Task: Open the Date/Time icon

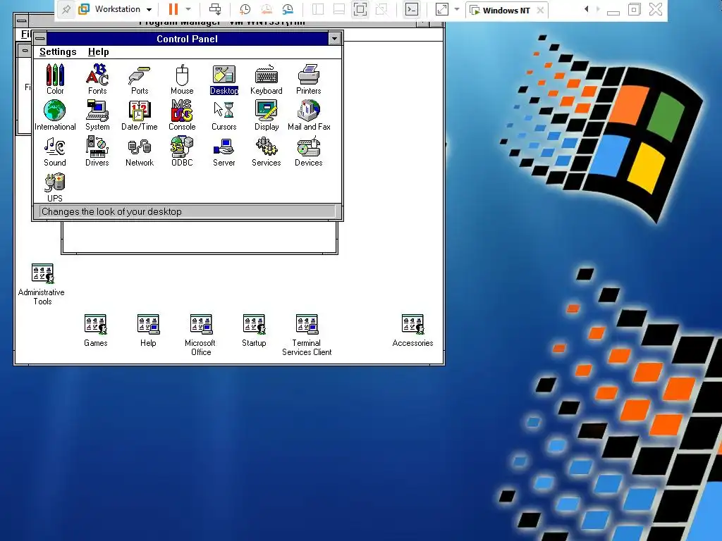Action: pyautogui.click(x=140, y=115)
